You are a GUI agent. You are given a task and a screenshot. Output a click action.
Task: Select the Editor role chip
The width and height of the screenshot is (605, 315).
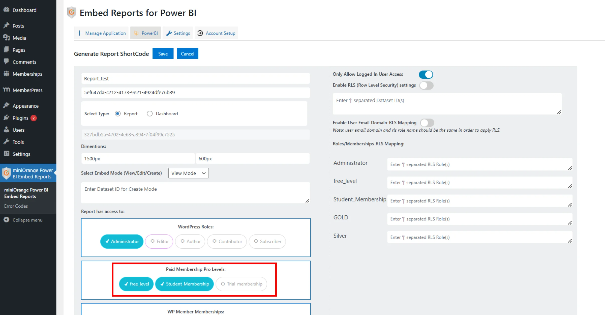pos(159,241)
